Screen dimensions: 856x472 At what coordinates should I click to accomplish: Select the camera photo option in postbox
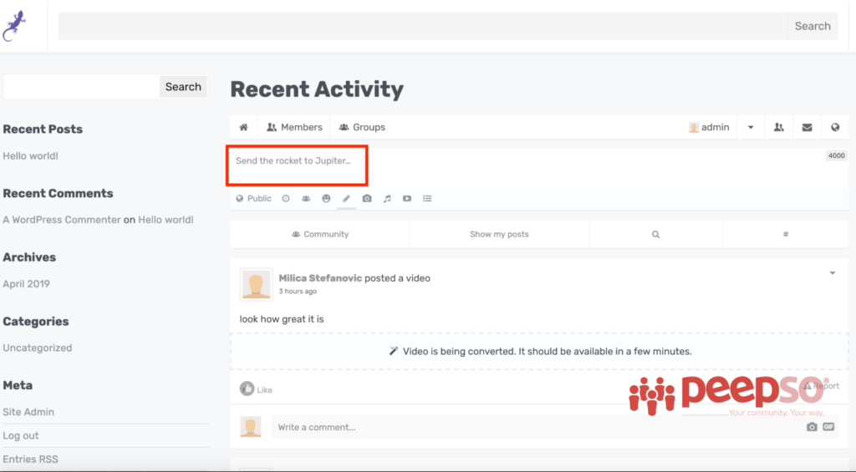coord(367,199)
